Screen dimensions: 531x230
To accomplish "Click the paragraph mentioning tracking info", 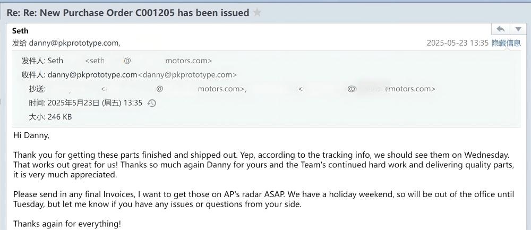I will (x=260, y=165).
